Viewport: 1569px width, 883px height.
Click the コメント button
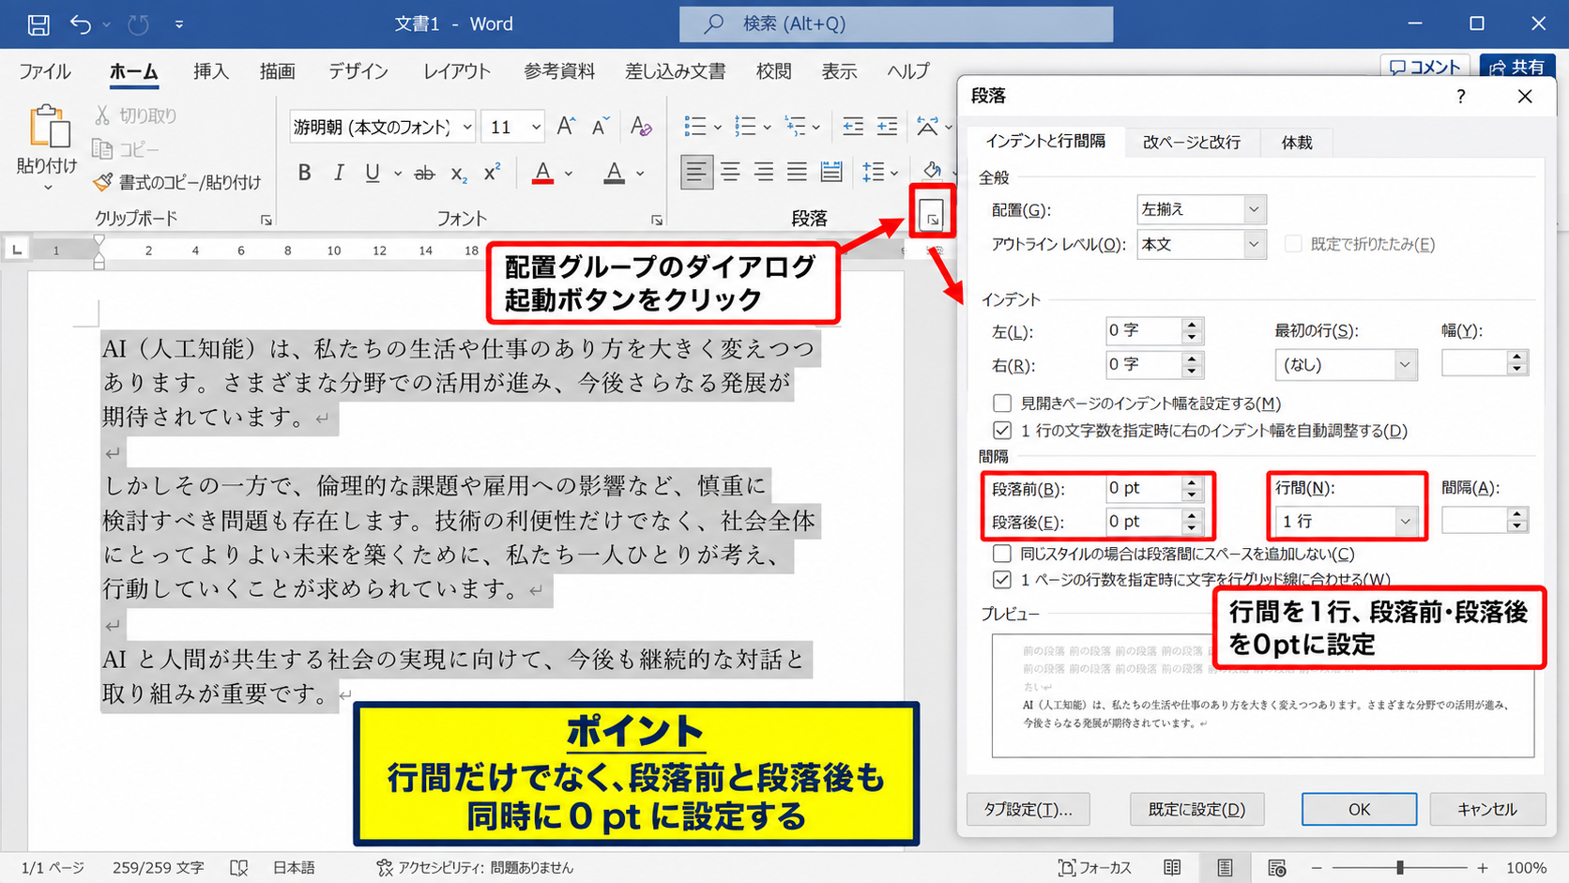[x=1425, y=68]
